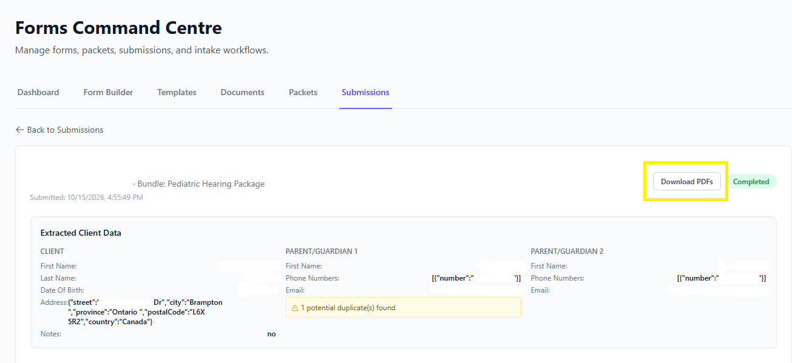Screen dimensions: 792x363
Task: Click the back arrow icon beside Back to Submissions
Action: [x=19, y=130]
